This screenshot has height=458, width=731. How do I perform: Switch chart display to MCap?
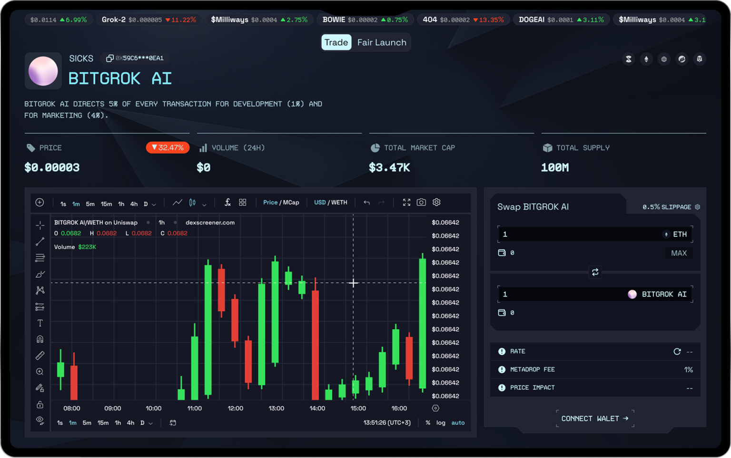291,203
